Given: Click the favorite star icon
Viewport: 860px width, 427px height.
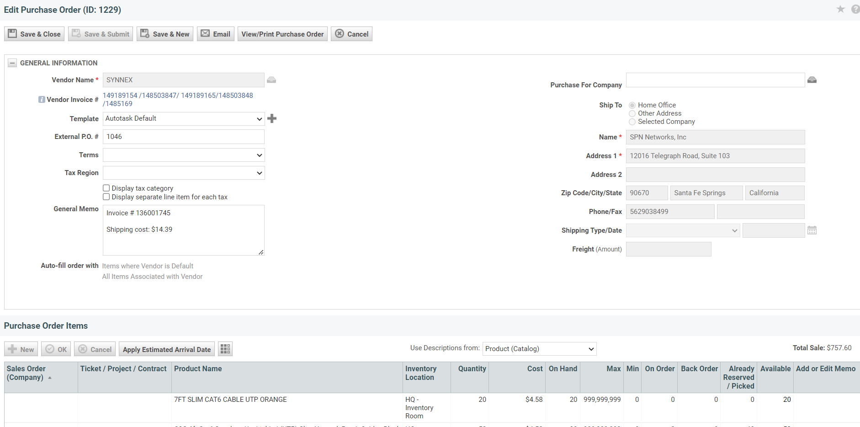Looking at the screenshot, I should (x=840, y=9).
